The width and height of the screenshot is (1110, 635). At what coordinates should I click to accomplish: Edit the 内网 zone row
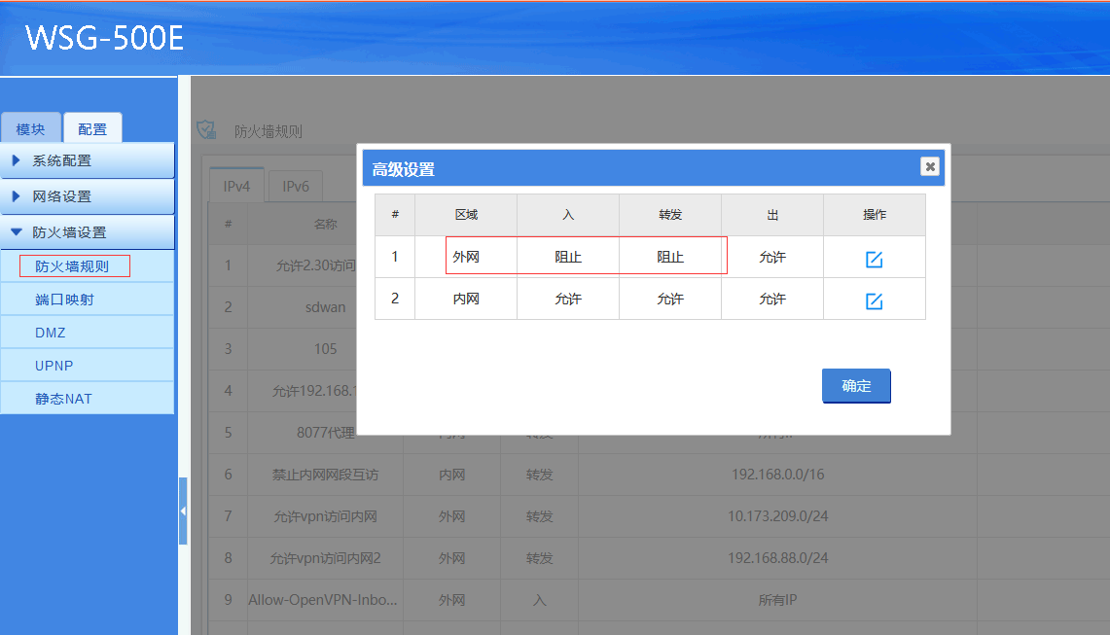point(874,300)
